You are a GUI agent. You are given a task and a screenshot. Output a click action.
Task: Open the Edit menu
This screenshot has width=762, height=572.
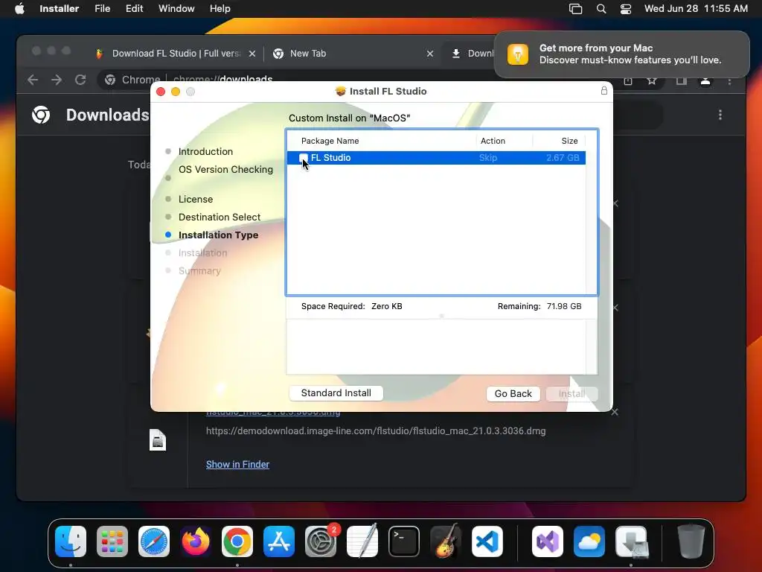tap(134, 9)
